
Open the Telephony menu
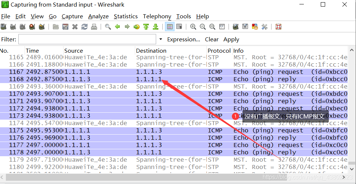[157, 16]
